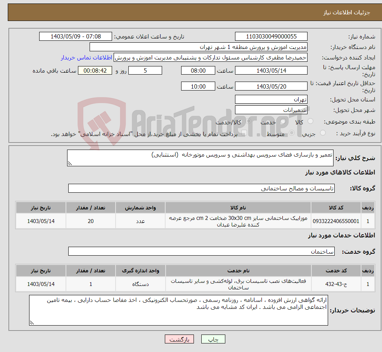Screen dimensions: 382x352
Task: Click the remaining time field 00:08:42
Action: click(x=95, y=71)
